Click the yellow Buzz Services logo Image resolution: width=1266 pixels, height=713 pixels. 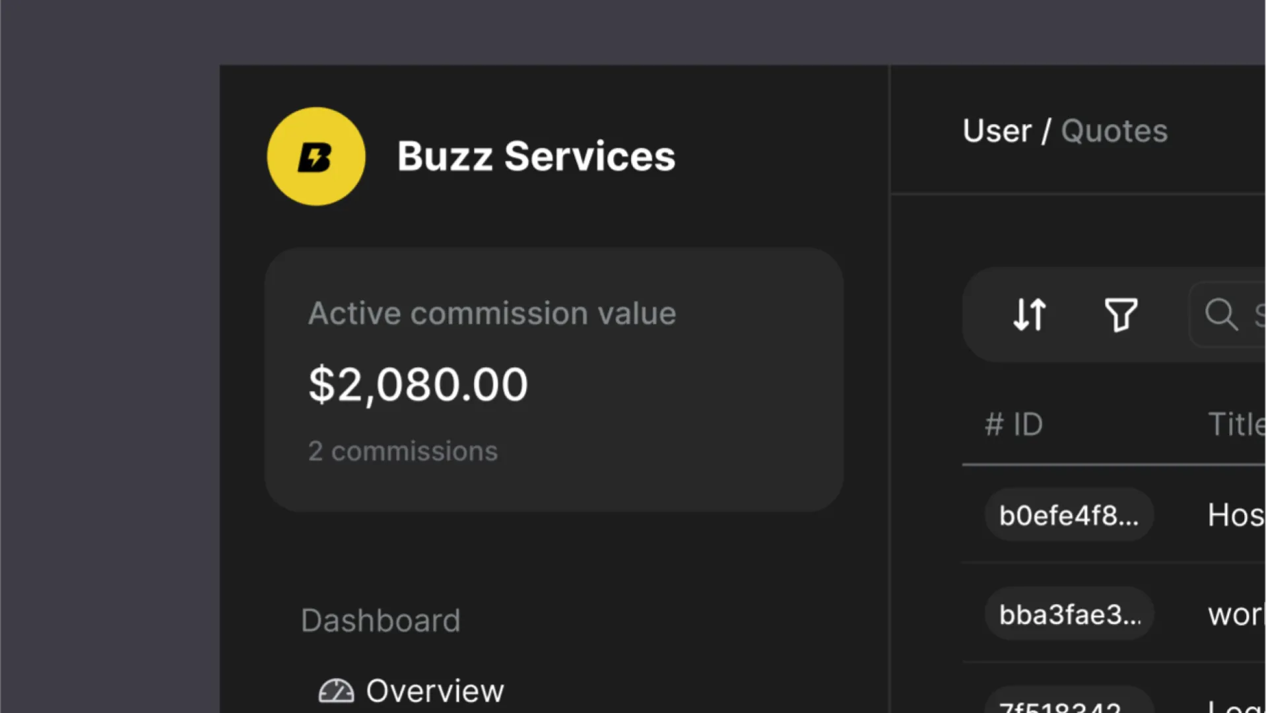coord(316,156)
